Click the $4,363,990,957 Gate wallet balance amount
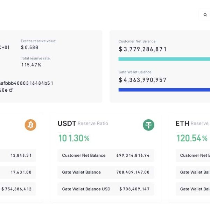210x204 pixels. click(142, 80)
